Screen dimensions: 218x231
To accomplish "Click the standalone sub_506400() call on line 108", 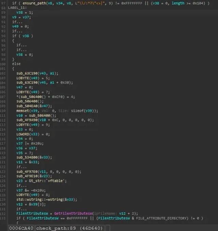I will (30, 101).
